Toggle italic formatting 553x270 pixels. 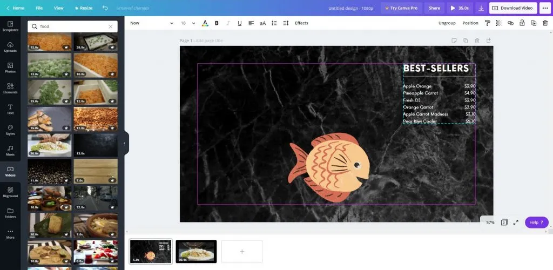(228, 23)
